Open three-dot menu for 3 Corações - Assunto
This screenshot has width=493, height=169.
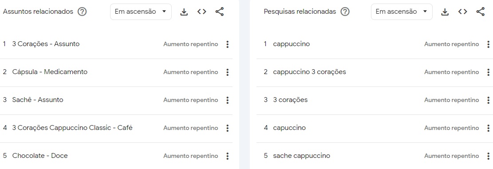pyautogui.click(x=228, y=44)
